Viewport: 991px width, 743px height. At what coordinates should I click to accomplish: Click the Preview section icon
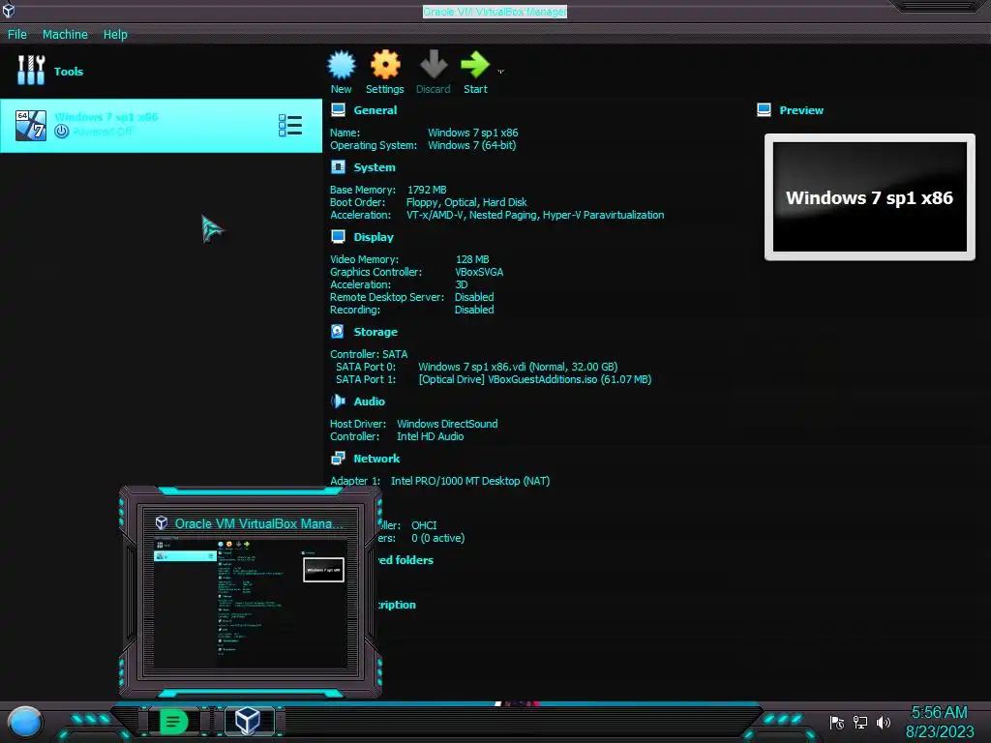(765, 110)
